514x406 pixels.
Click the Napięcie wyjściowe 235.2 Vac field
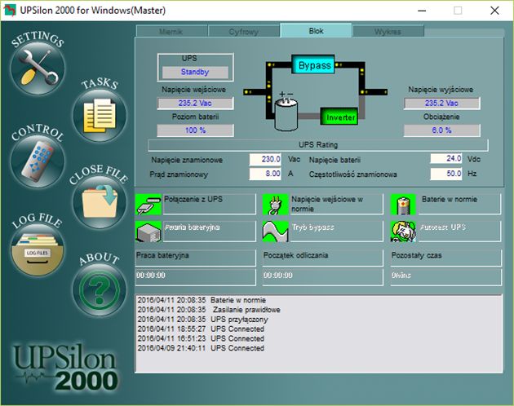(442, 104)
